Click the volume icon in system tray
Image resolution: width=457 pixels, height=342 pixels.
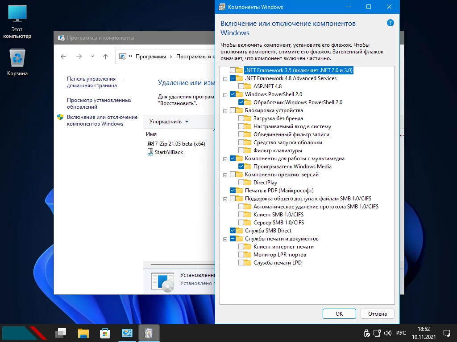click(x=387, y=333)
